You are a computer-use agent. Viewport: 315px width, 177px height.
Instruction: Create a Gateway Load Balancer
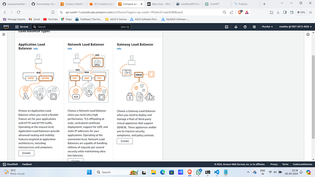[125, 141]
